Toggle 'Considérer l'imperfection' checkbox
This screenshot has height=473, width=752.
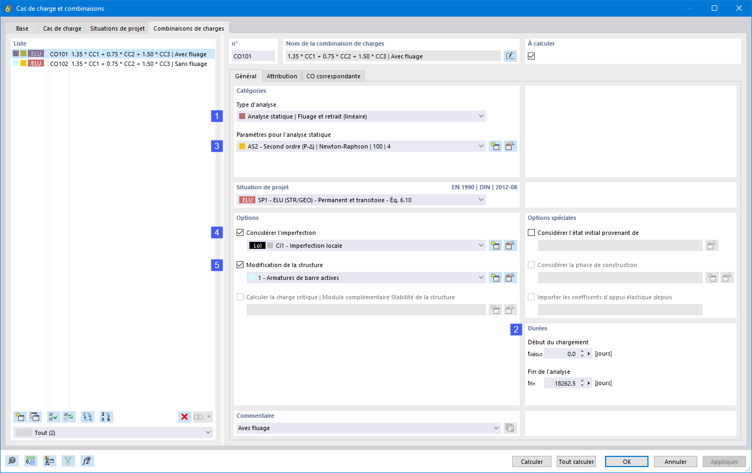[x=240, y=233]
